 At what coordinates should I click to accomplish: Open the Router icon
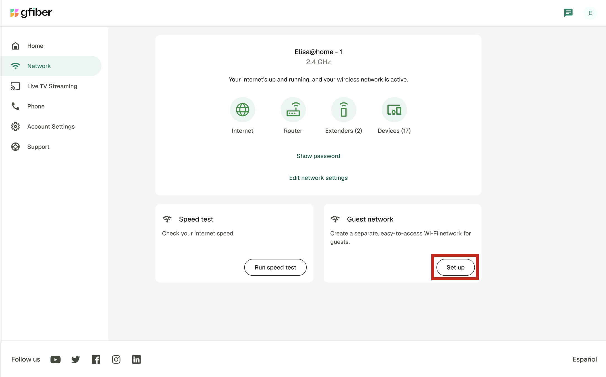[x=293, y=110]
